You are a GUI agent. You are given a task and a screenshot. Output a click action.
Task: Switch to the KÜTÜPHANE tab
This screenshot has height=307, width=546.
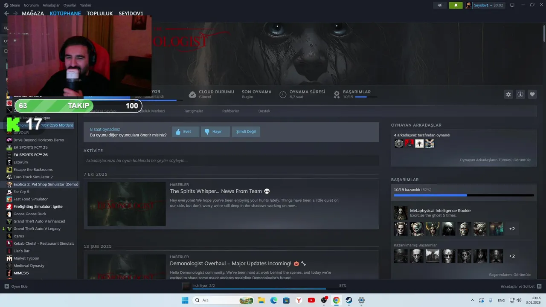[x=65, y=14]
